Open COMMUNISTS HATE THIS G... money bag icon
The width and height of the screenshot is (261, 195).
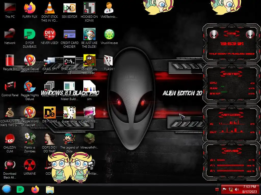[10, 117]
